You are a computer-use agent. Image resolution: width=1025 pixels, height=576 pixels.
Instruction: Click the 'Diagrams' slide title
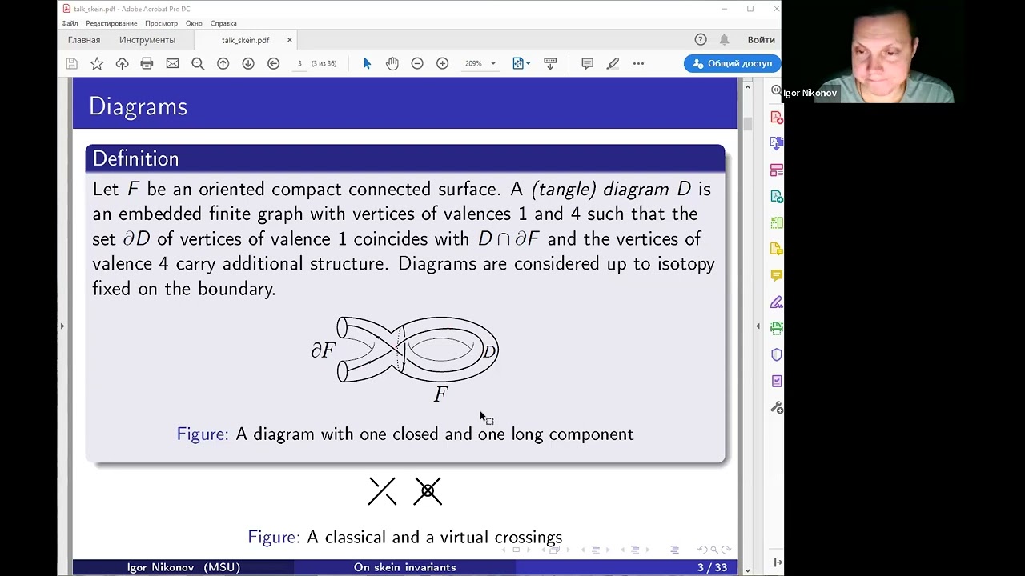point(138,106)
